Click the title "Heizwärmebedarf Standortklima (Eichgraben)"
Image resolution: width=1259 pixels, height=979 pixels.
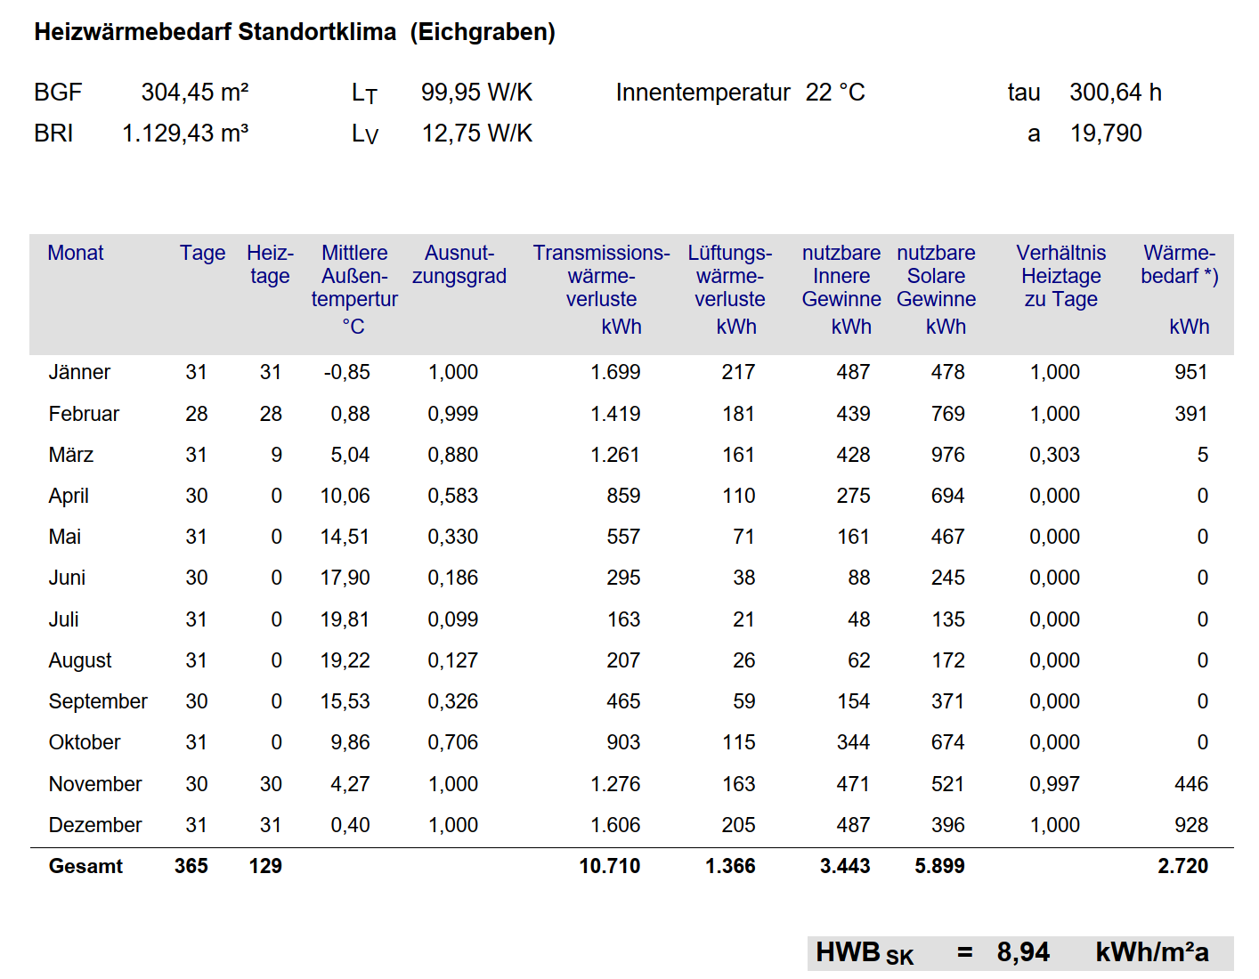(295, 32)
